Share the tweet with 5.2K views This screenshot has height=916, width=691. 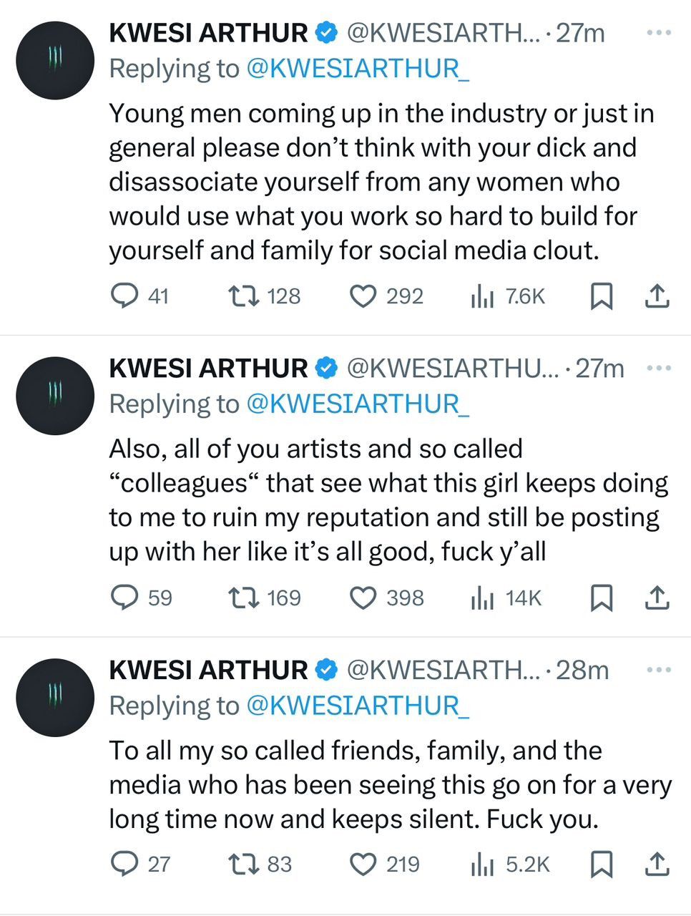(657, 864)
